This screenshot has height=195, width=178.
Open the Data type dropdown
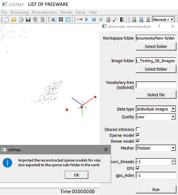coord(156,109)
